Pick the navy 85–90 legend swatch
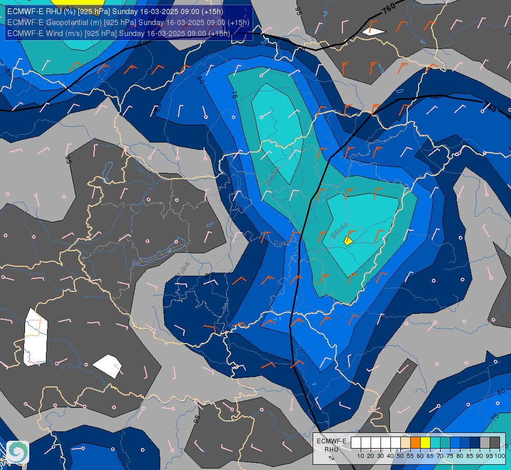 (475, 442)
